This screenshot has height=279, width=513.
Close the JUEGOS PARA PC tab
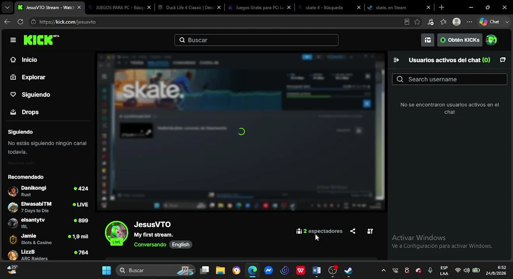[x=149, y=7]
